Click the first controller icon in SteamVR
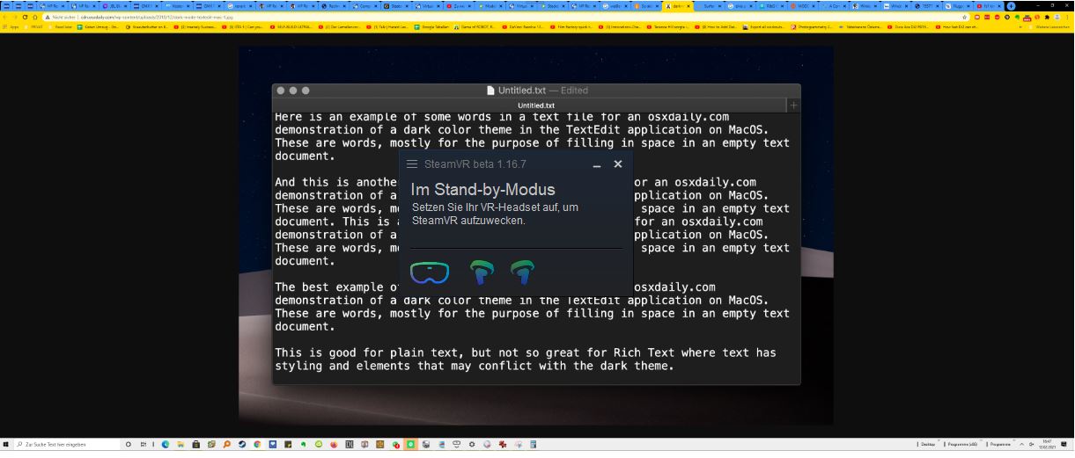Viewport: 1075px width, 458px height. [482, 273]
